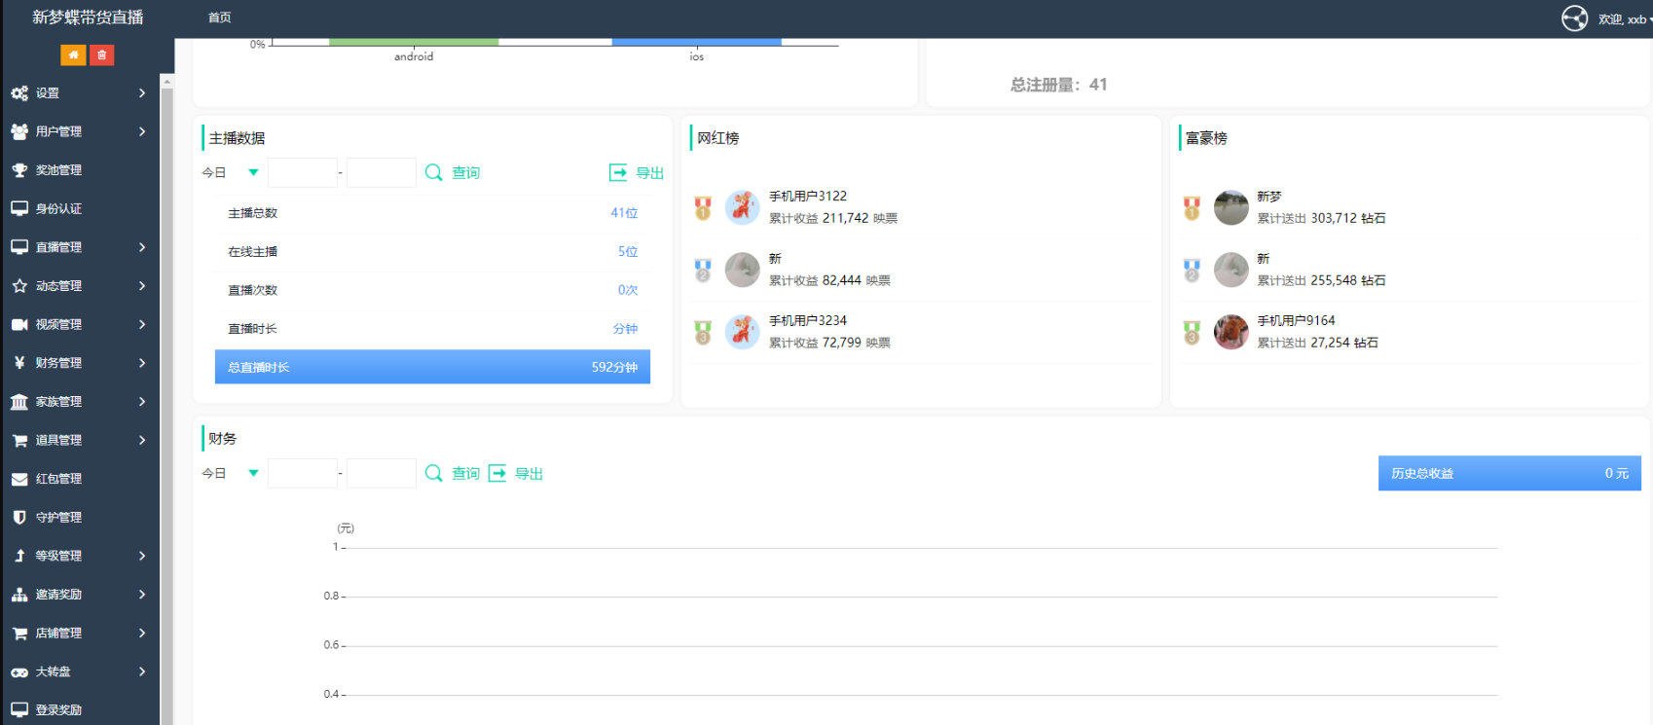Expand the 设置 sidebar menu
The height and width of the screenshot is (725, 1653).
80,93
